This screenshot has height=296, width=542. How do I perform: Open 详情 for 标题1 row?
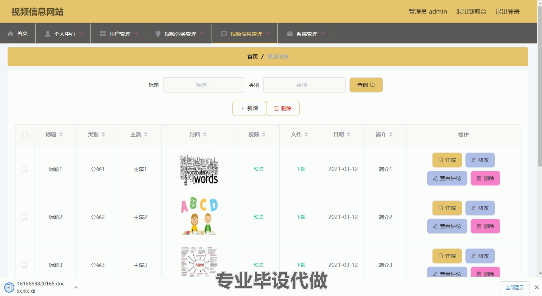pos(447,160)
